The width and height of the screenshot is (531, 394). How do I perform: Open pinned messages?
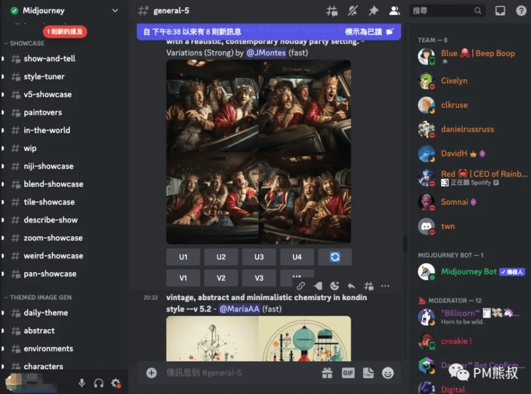373,11
